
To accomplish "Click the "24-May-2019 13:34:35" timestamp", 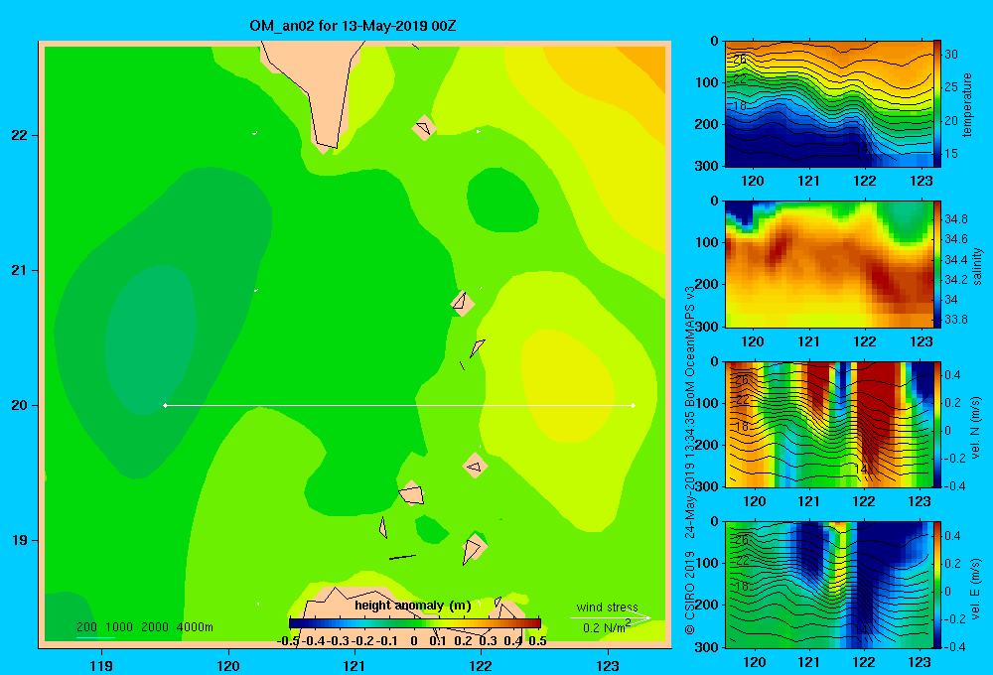I will (x=690, y=474).
